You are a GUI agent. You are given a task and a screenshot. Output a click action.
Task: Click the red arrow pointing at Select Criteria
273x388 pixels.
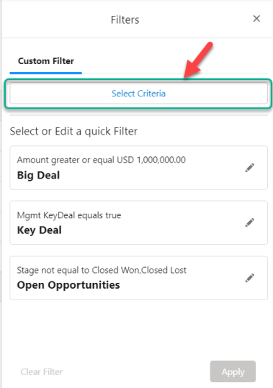tap(198, 60)
